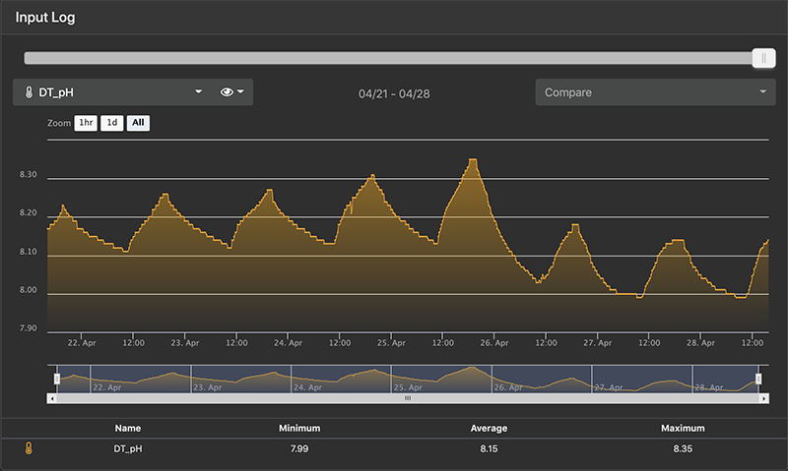Click the probe icon in the DT_pH selector
Screen dimensions: 788x471
click(29, 92)
